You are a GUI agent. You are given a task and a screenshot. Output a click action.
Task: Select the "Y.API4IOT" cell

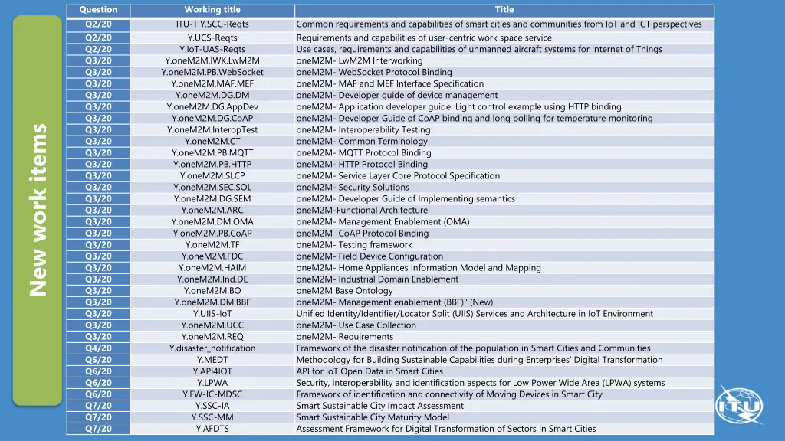212,371
